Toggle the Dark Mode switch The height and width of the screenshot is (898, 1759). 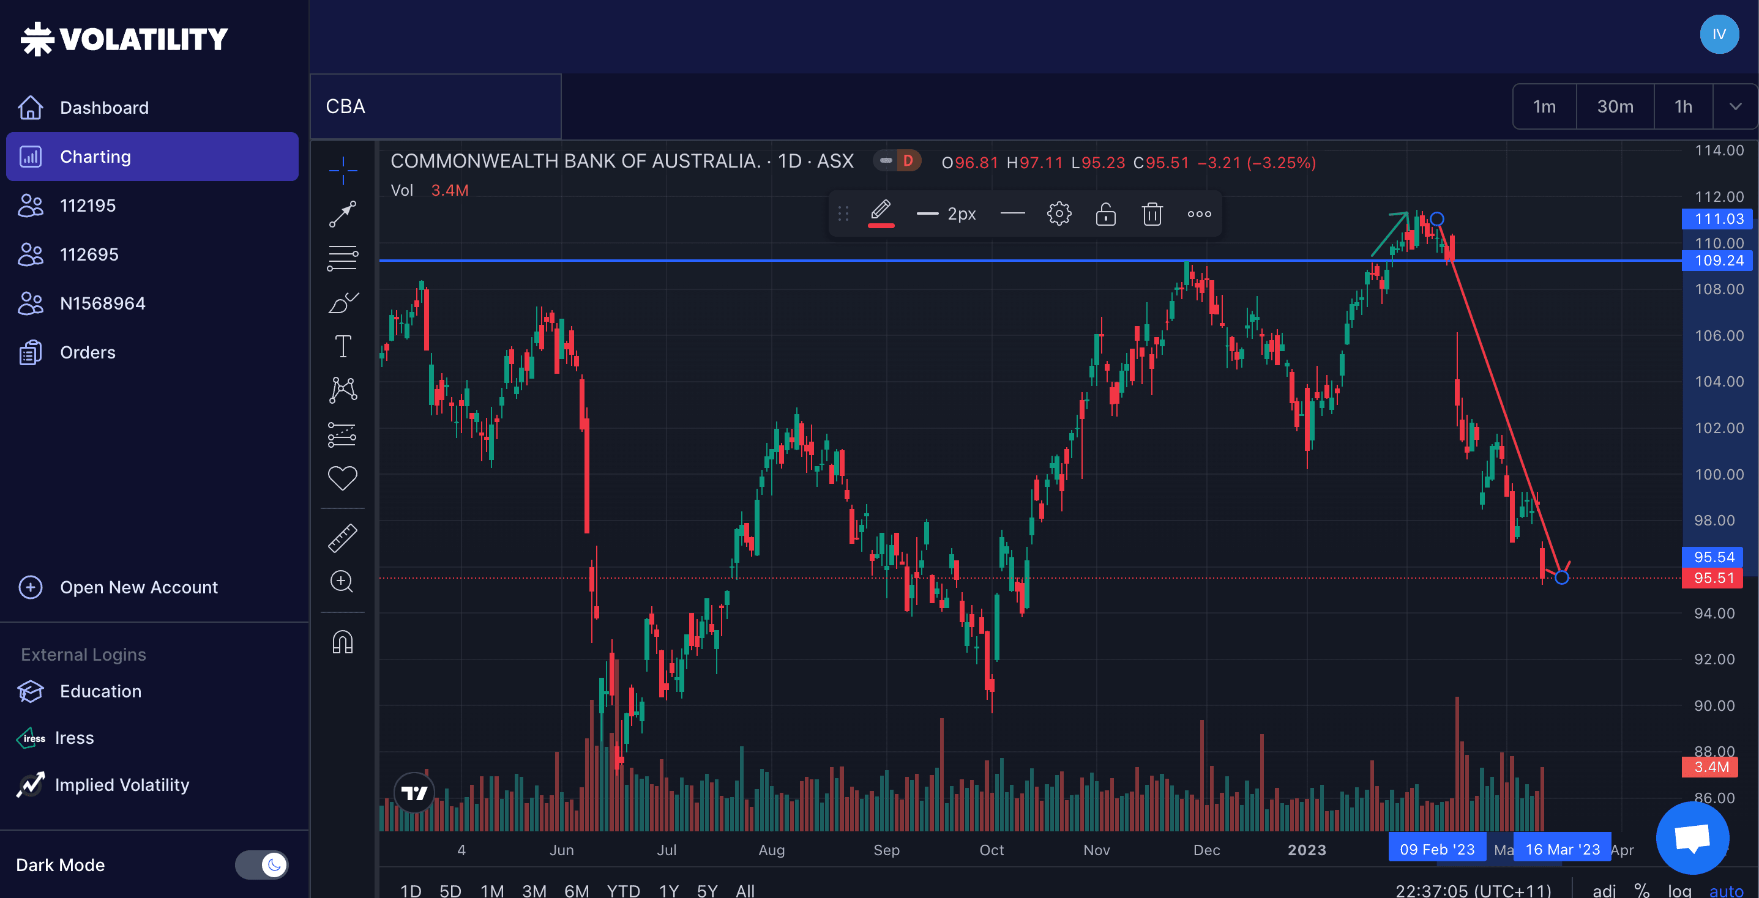[x=261, y=864]
